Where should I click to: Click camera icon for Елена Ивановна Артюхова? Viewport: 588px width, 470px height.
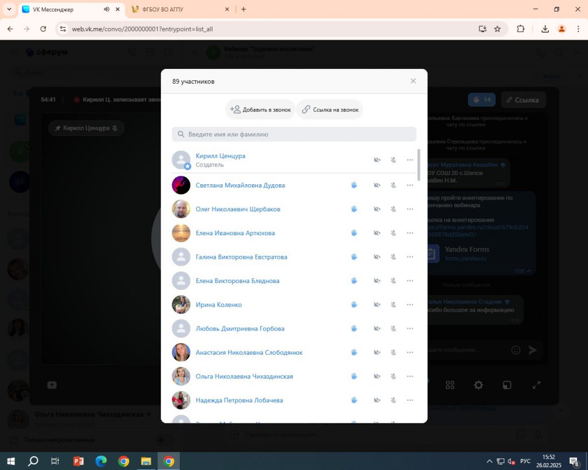click(377, 233)
